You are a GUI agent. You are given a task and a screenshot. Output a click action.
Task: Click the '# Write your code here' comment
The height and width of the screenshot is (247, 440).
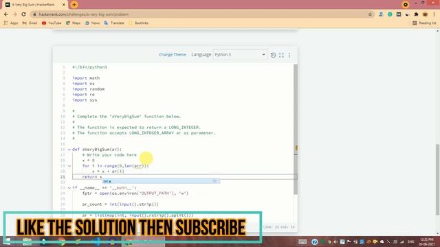click(109, 155)
